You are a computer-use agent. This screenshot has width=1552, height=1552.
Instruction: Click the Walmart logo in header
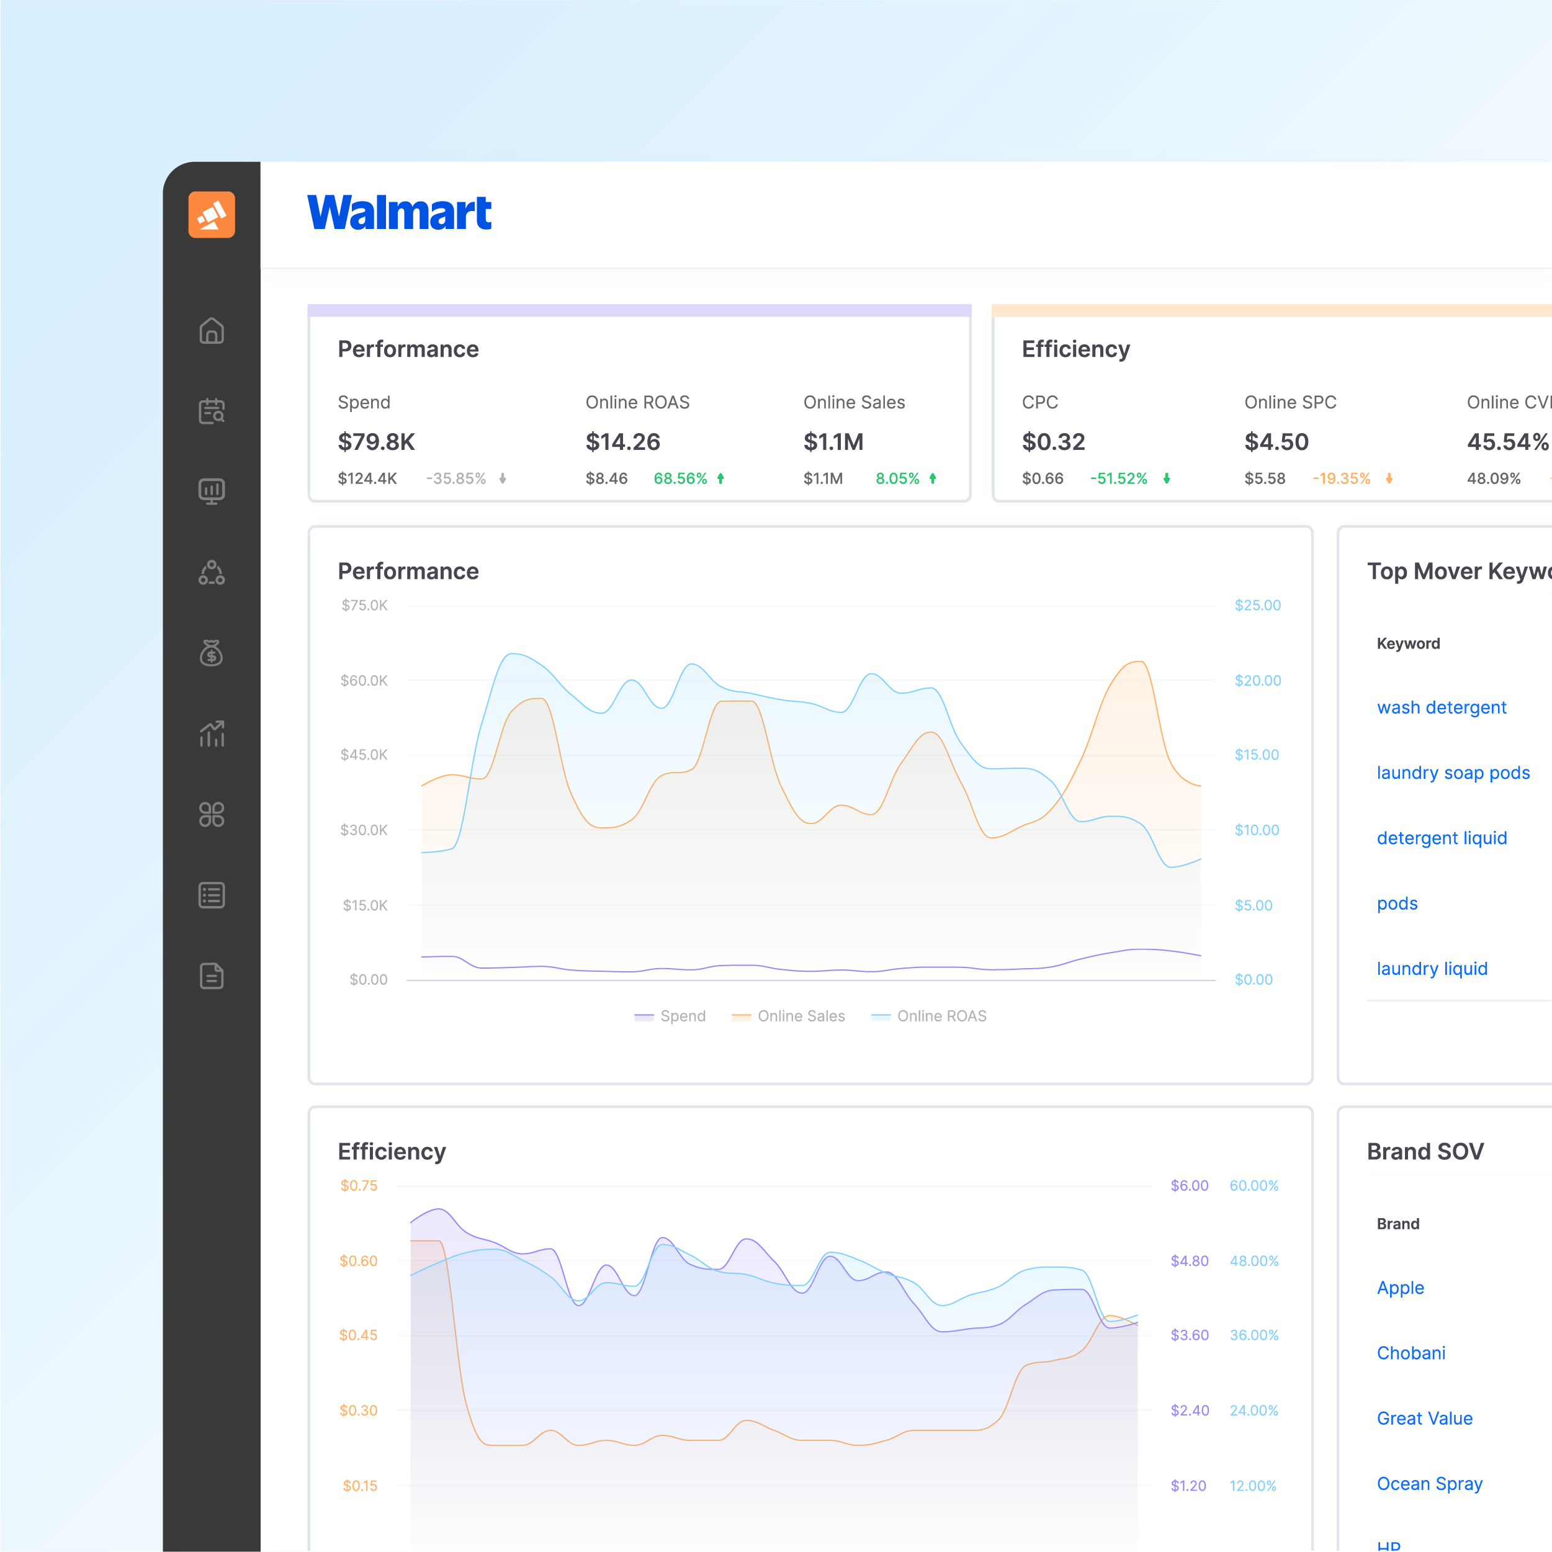point(399,213)
